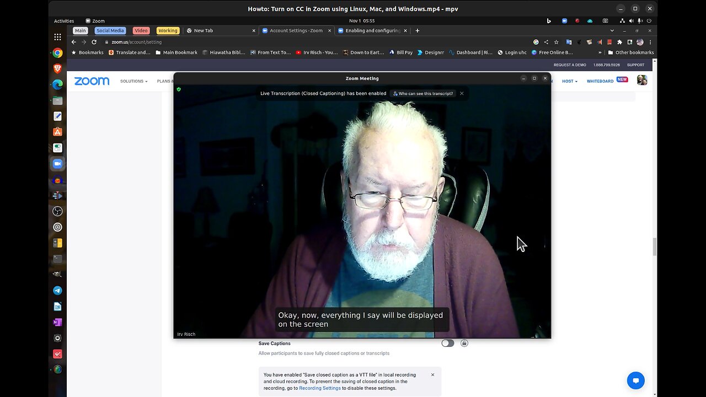Select the Working tab group
Image resolution: width=706 pixels, height=397 pixels.
coord(168,30)
